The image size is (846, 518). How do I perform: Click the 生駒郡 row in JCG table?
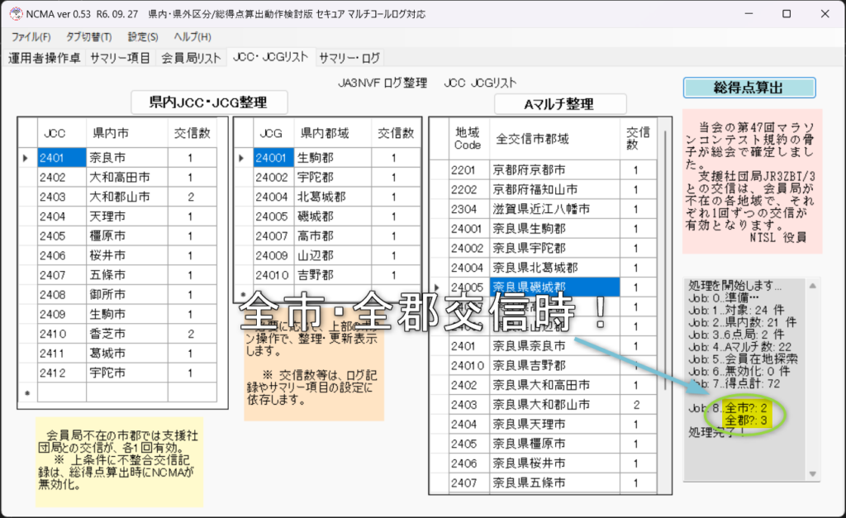(x=327, y=158)
